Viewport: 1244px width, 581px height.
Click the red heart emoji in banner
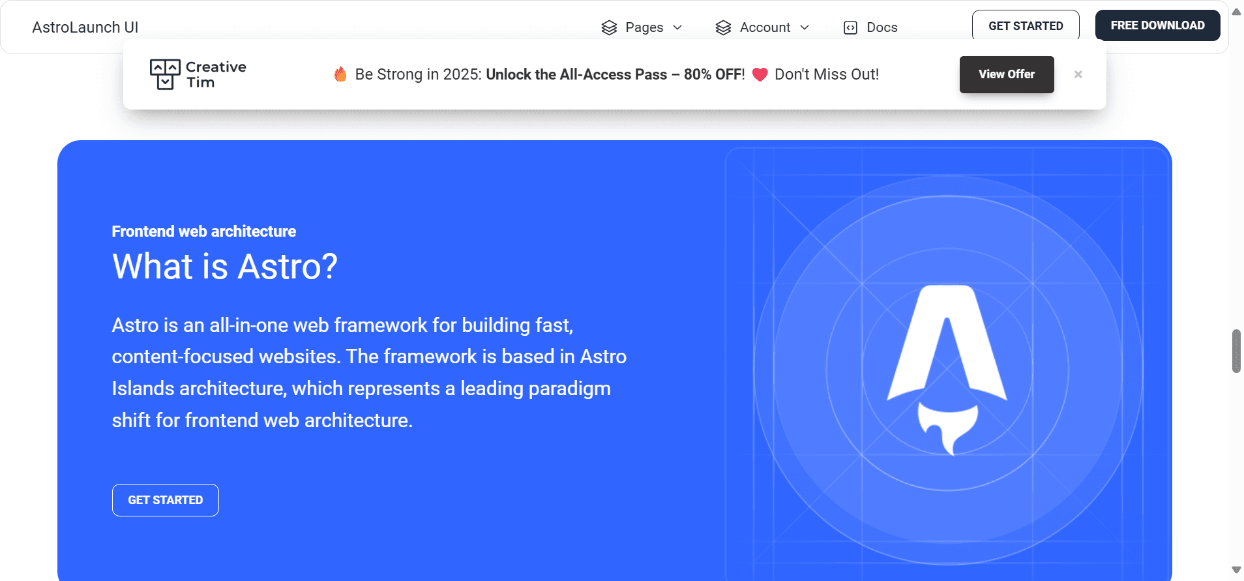[x=760, y=74]
